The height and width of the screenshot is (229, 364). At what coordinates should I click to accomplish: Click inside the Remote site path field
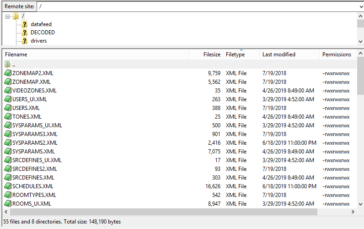pos(183,7)
